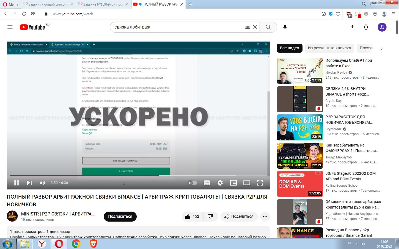Toggle the autoplay switch in player
Screen dimensions: 399x249
[x=193, y=183]
